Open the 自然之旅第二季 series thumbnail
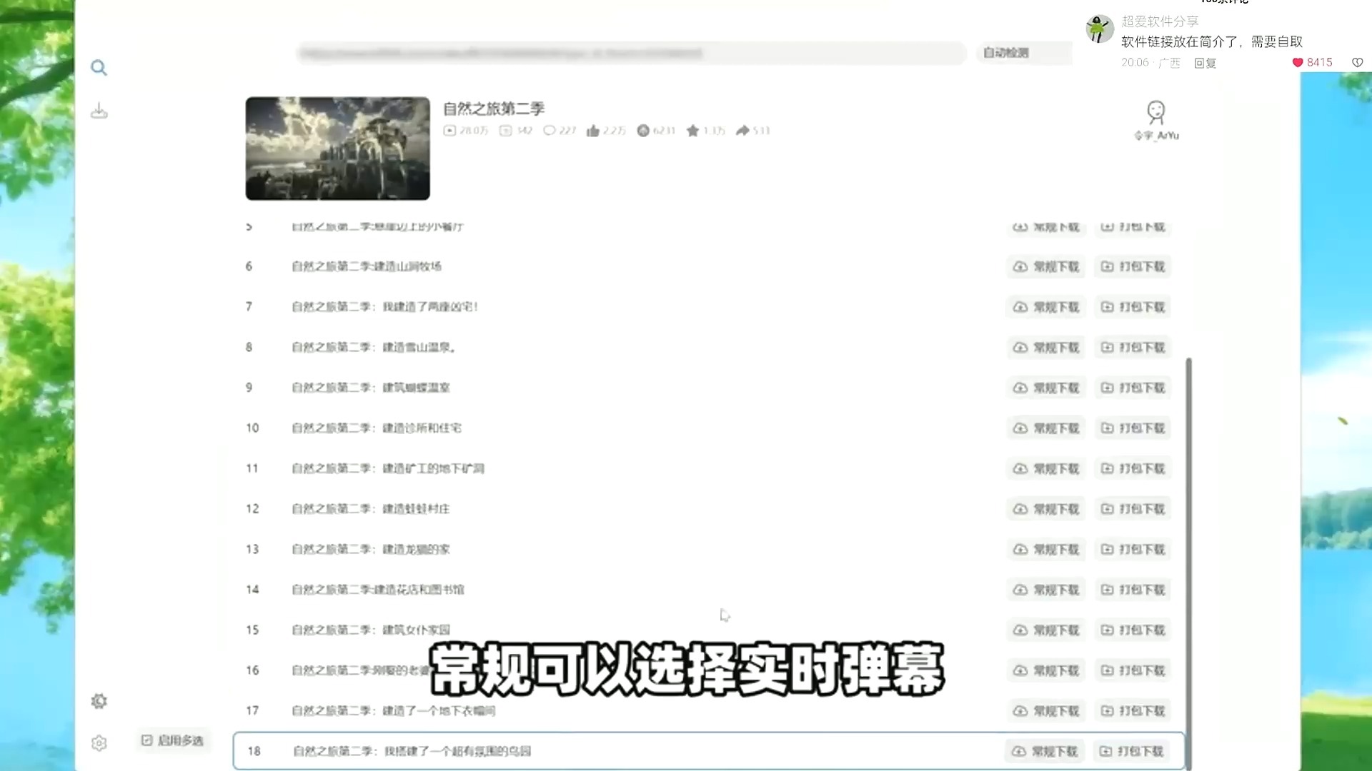Image resolution: width=1372 pixels, height=771 pixels. point(337,148)
